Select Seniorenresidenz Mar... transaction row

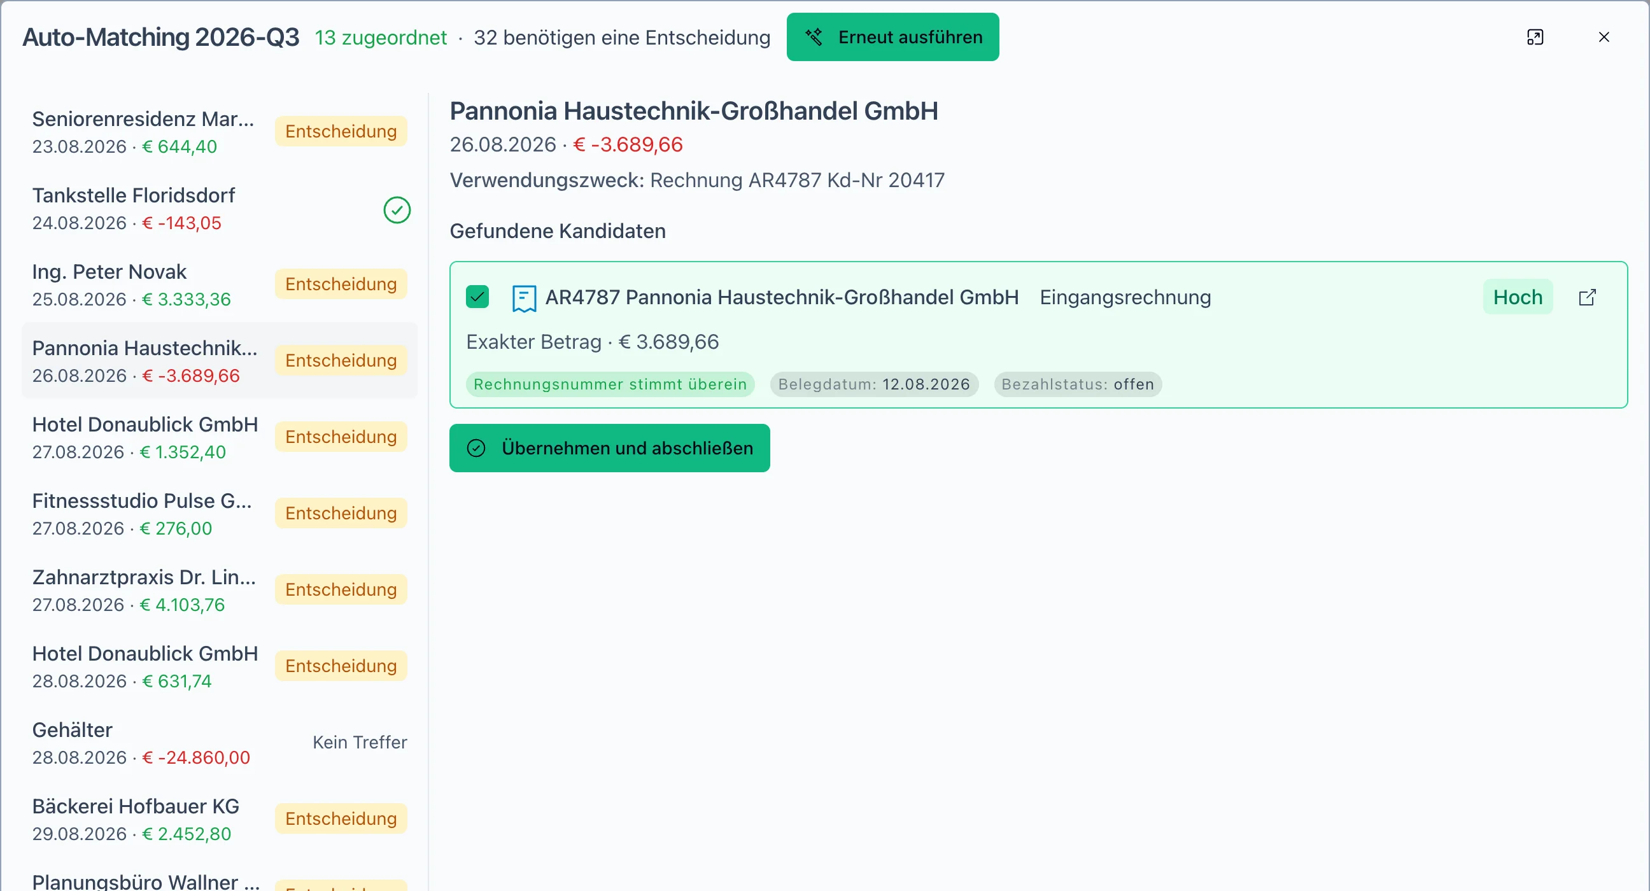click(220, 132)
